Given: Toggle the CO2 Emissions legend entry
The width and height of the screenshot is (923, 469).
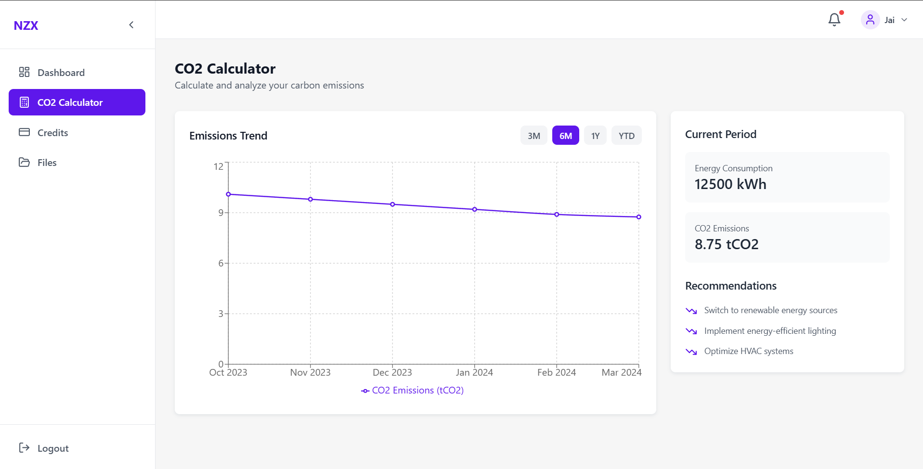Looking at the screenshot, I should tap(413, 391).
